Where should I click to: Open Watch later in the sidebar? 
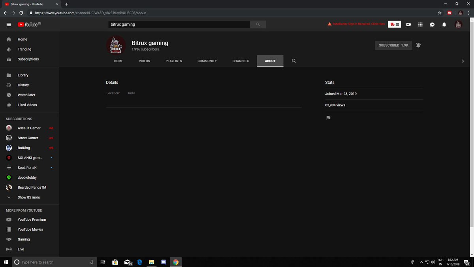30,95
